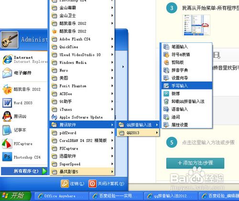The width and height of the screenshot is (239, 201).
Task: Open CorelDRAW X4 SP2 精简版 folder
Action: (x=82, y=141)
